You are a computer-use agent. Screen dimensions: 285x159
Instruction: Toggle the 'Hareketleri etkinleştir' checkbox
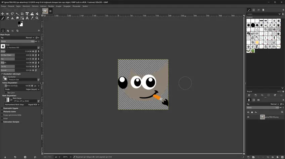2,74
